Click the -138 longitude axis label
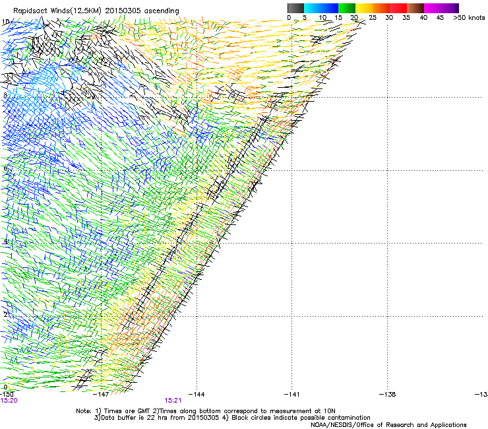Image resolution: width=488 pixels, height=429 pixels. point(388,395)
